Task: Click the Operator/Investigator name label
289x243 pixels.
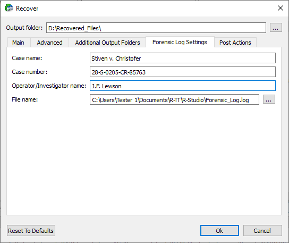Action: click(49, 86)
